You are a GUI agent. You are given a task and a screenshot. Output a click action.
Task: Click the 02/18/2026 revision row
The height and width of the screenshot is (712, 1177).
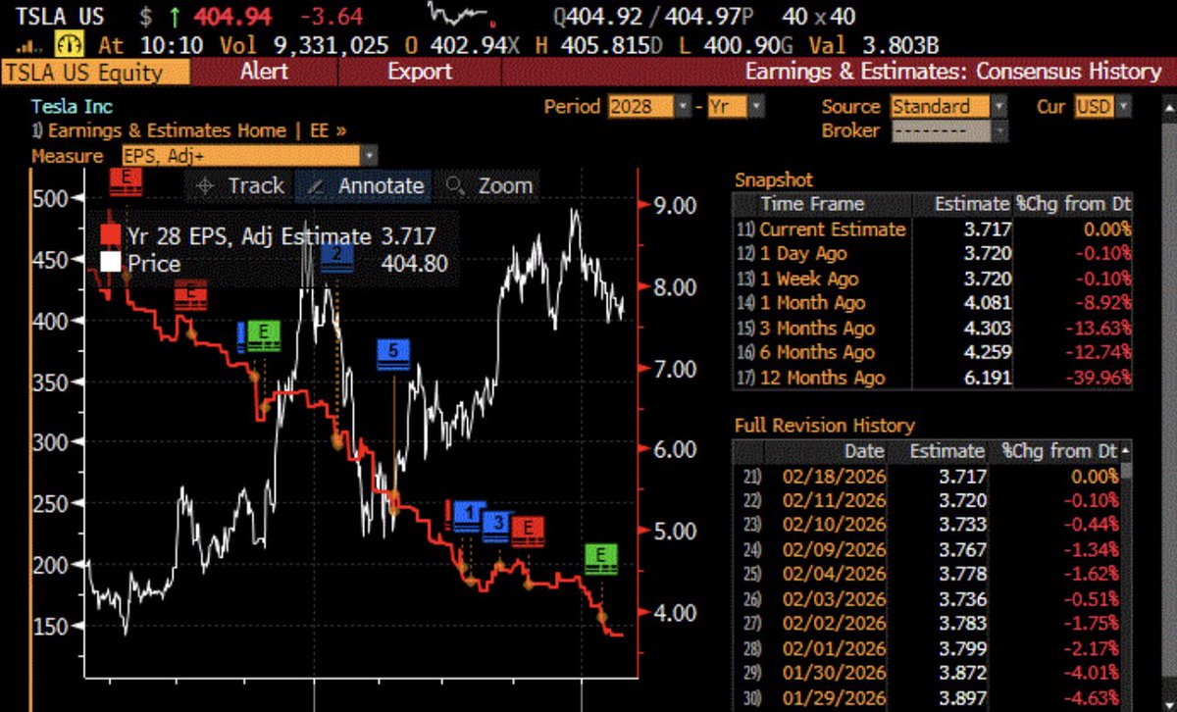[926, 476]
